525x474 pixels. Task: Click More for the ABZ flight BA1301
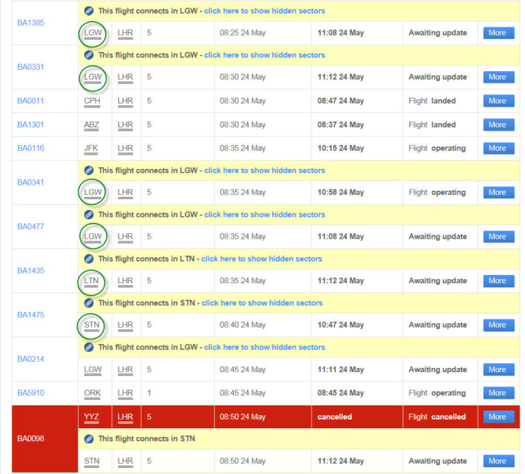pyautogui.click(x=498, y=124)
